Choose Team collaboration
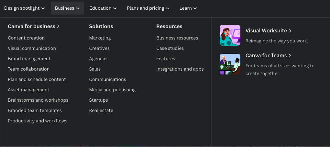The width and height of the screenshot is (330, 147). tap(28, 69)
